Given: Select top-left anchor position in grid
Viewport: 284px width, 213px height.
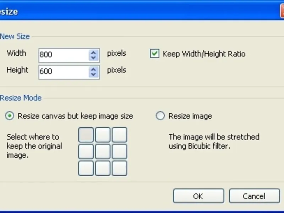Looking at the screenshot, I should [86, 135].
